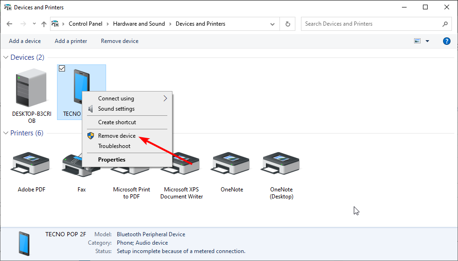
Task: Open the view options dropdown arrow
Action: pyautogui.click(x=427, y=41)
